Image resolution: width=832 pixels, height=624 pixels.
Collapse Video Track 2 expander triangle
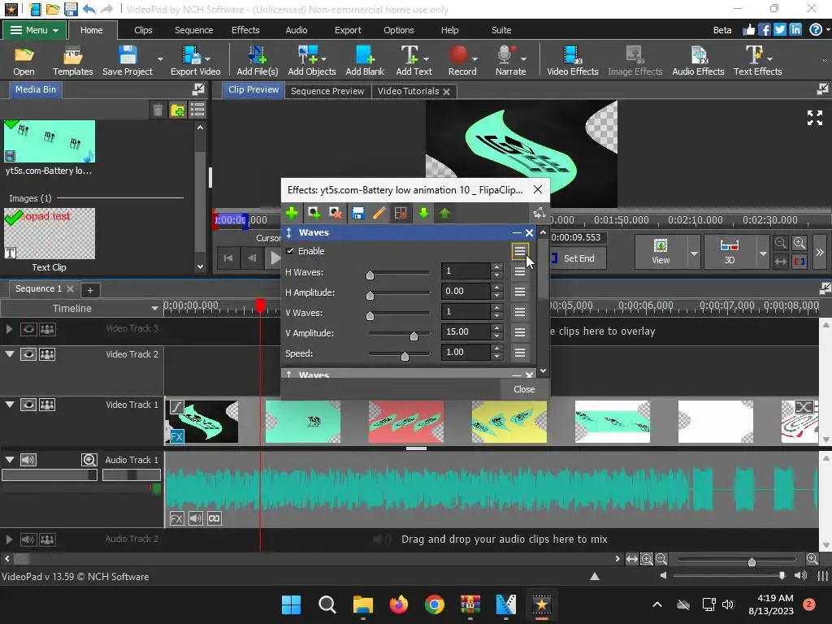[10, 354]
